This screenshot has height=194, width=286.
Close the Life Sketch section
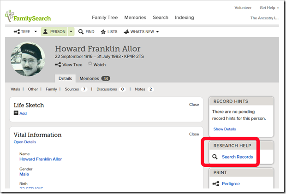click(x=194, y=105)
